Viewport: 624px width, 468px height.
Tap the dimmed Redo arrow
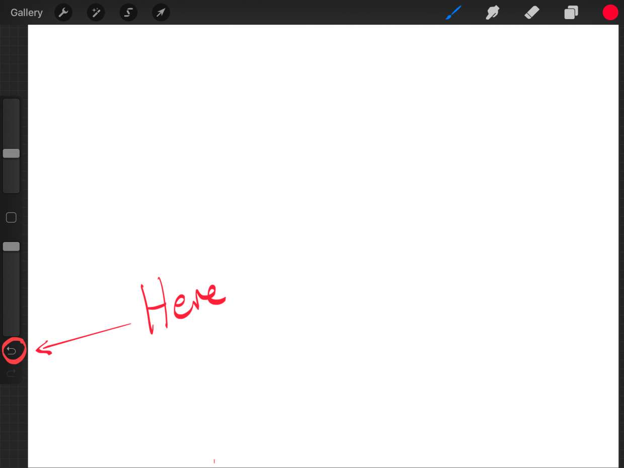coord(12,373)
